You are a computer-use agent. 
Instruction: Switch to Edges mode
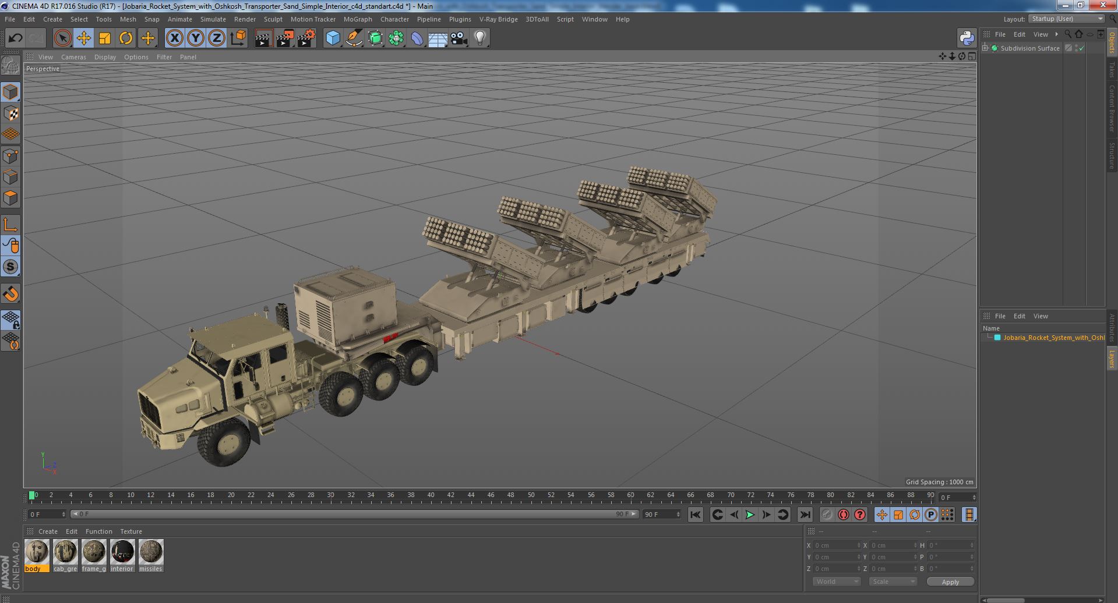click(x=10, y=177)
